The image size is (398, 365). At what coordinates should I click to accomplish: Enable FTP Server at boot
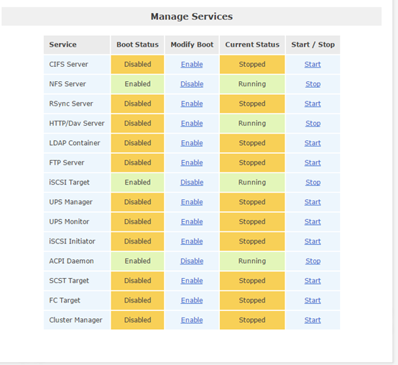click(192, 162)
